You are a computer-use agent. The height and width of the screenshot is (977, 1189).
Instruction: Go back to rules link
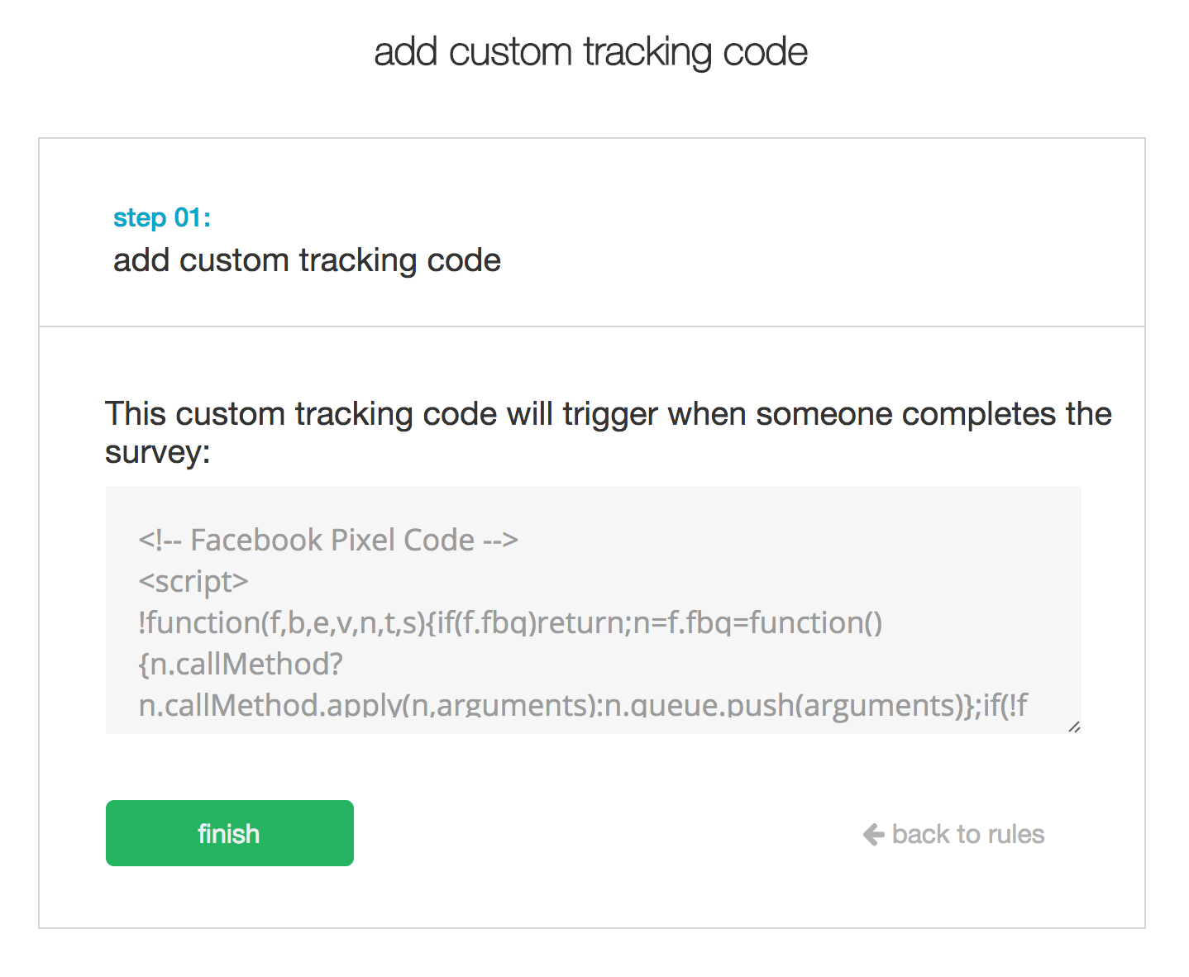click(967, 834)
